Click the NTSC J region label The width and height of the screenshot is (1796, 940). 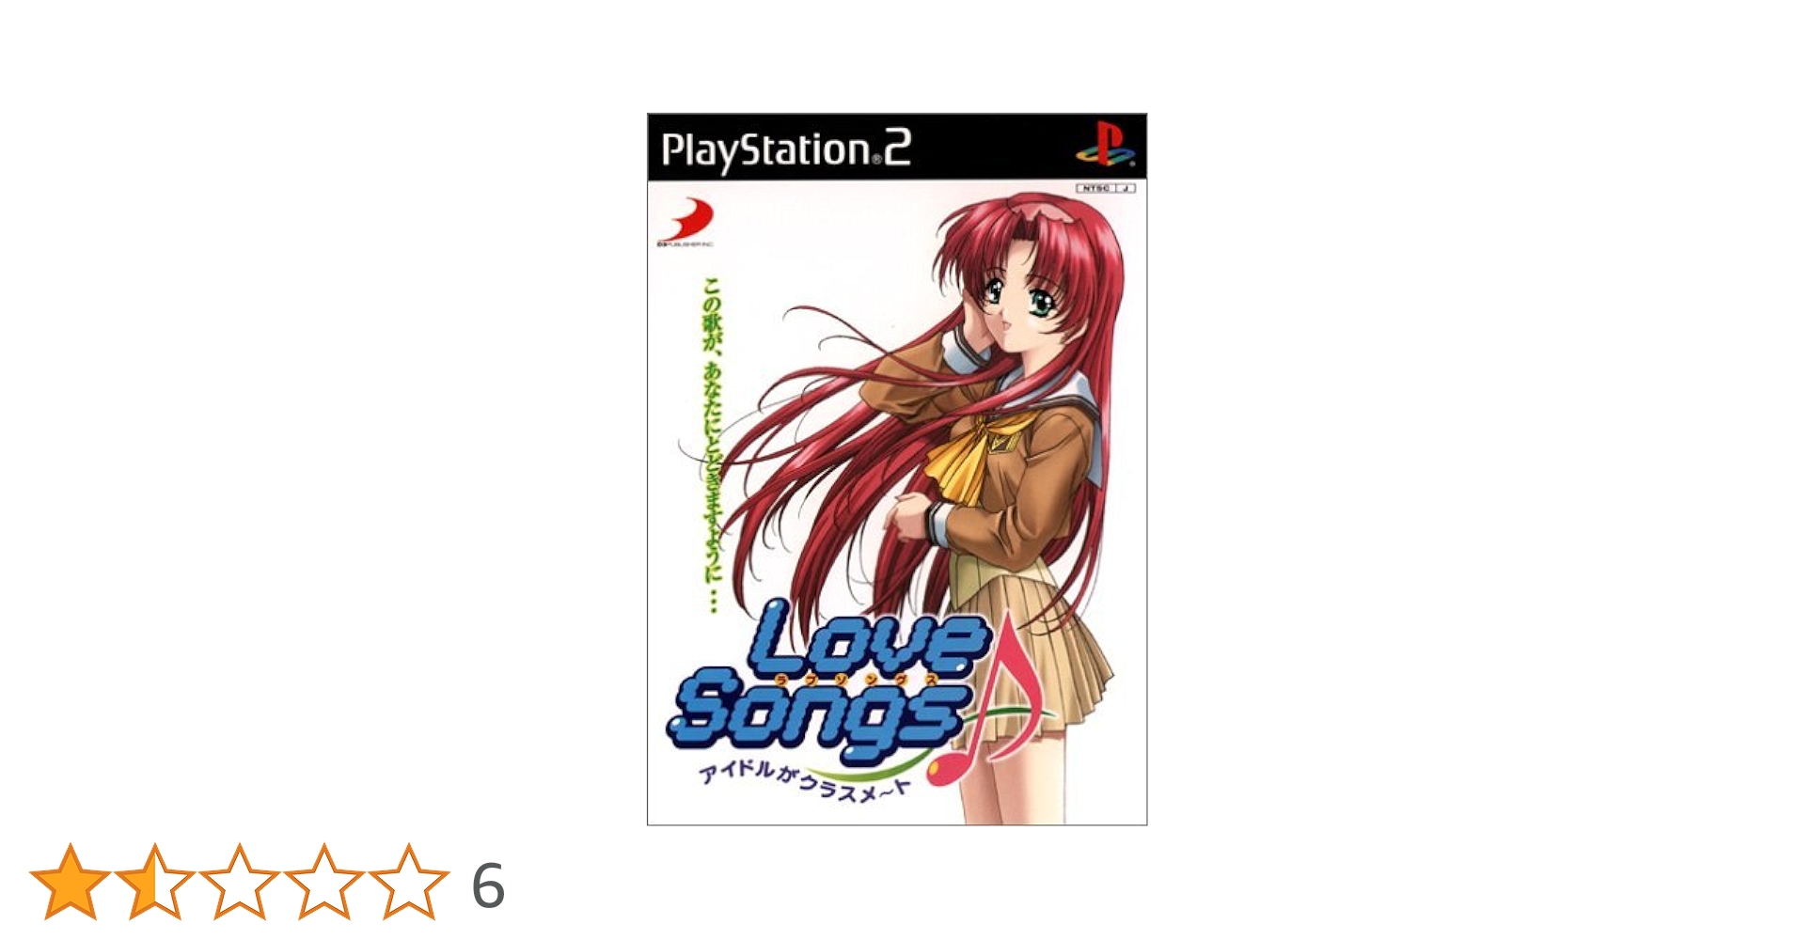pos(1106,188)
